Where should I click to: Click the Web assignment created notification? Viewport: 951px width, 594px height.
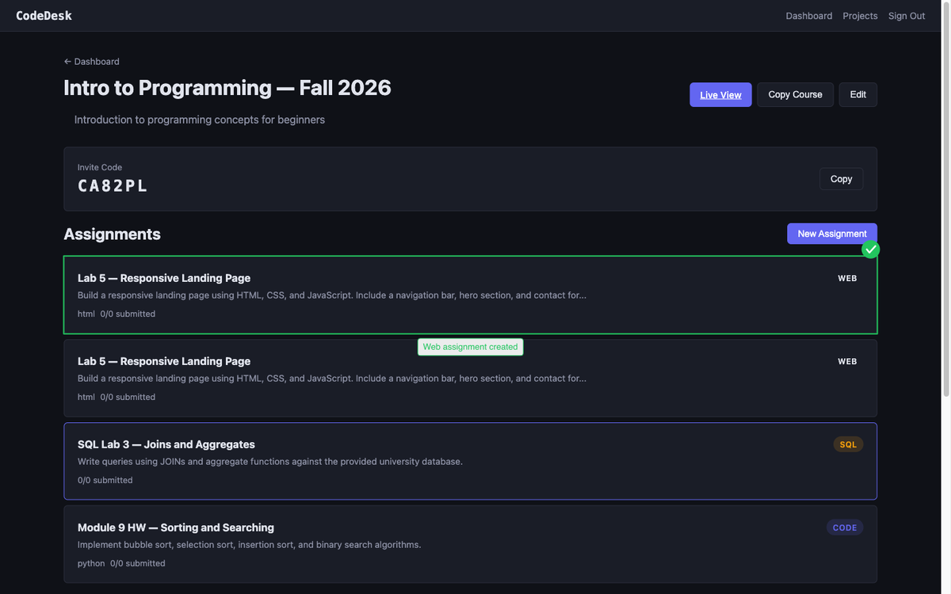[x=470, y=347]
